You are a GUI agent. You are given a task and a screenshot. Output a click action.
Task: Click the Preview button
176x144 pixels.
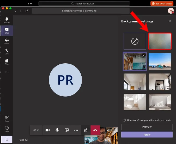click(147, 127)
